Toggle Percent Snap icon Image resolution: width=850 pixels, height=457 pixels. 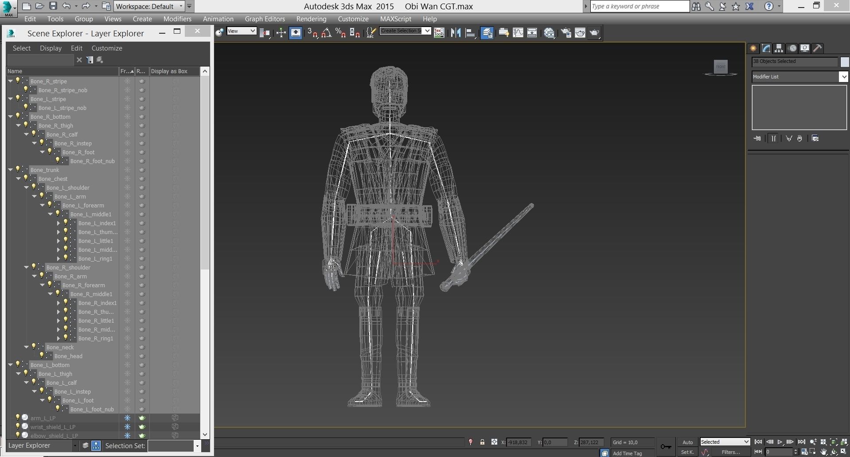340,33
